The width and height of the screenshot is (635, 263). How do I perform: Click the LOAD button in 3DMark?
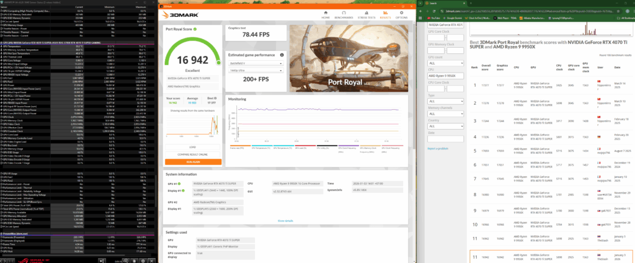tap(193, 148)
